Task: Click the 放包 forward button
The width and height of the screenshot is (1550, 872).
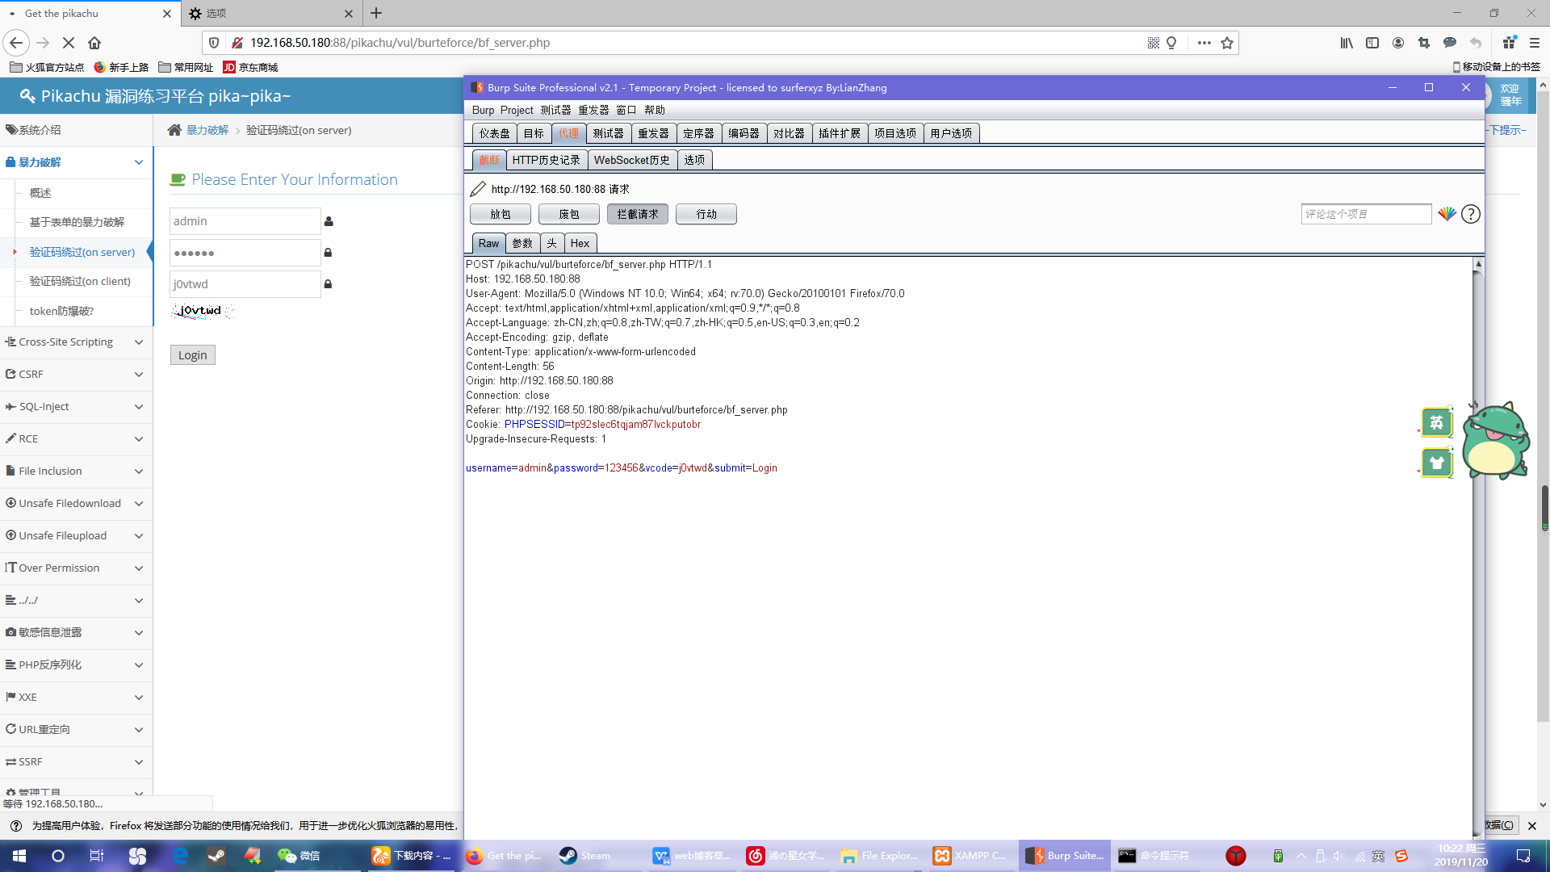Action: 500,214
